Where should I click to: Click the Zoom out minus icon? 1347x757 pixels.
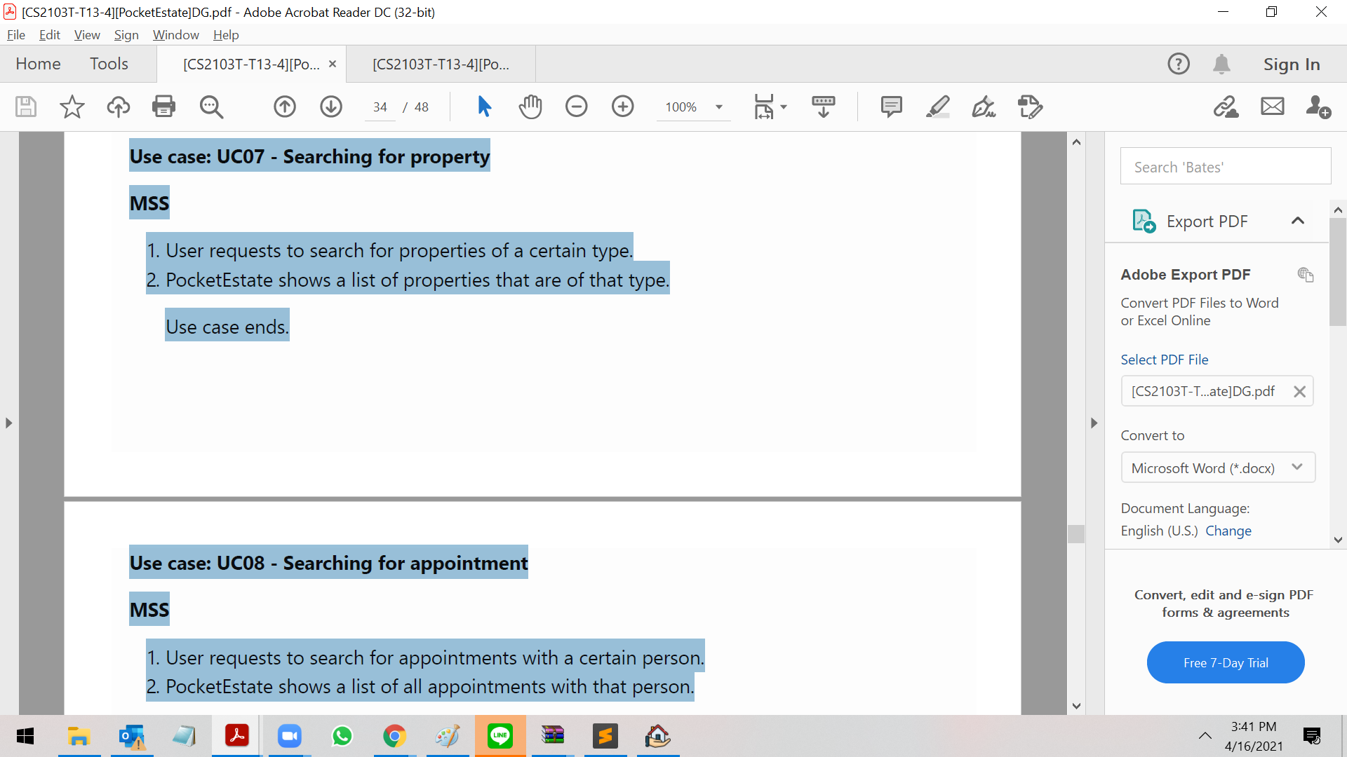577,107
